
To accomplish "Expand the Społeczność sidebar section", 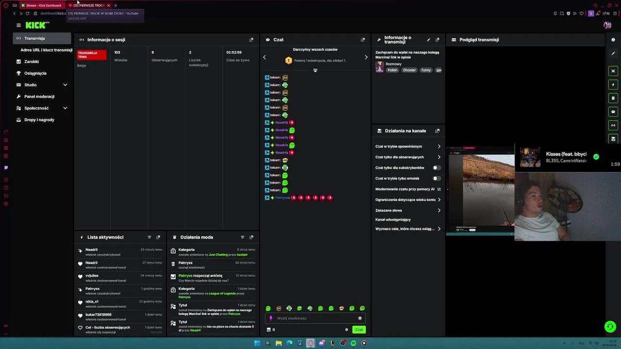I will [65, 108].
